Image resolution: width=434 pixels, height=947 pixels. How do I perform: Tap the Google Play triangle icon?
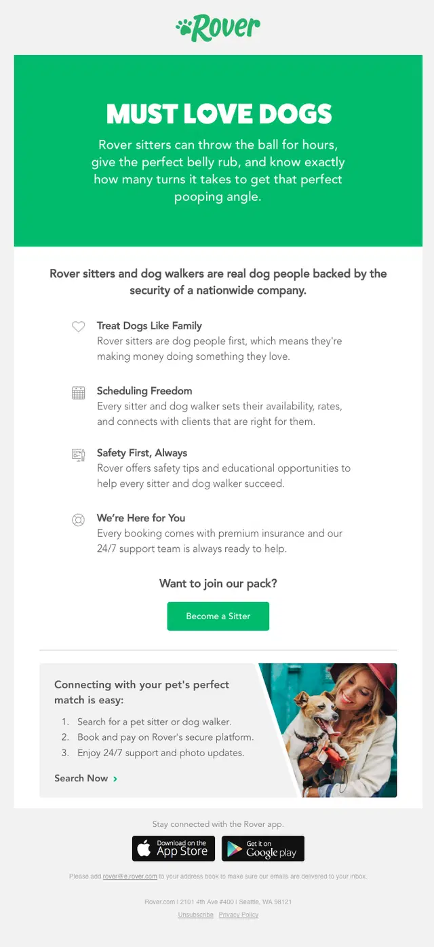coord(235,849)
